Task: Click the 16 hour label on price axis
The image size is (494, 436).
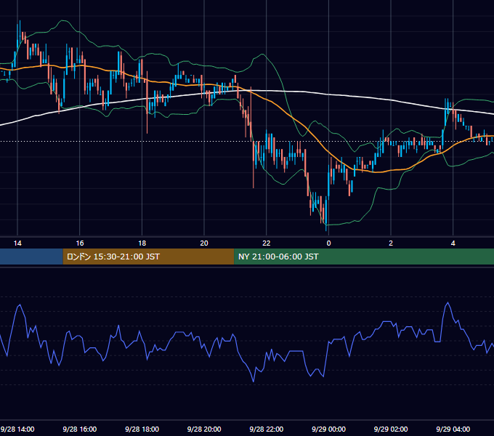Action: pos(80,243)
